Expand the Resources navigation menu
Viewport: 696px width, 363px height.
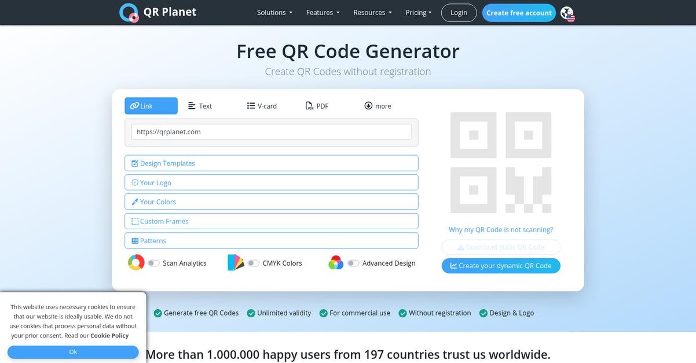click(372, 12)
